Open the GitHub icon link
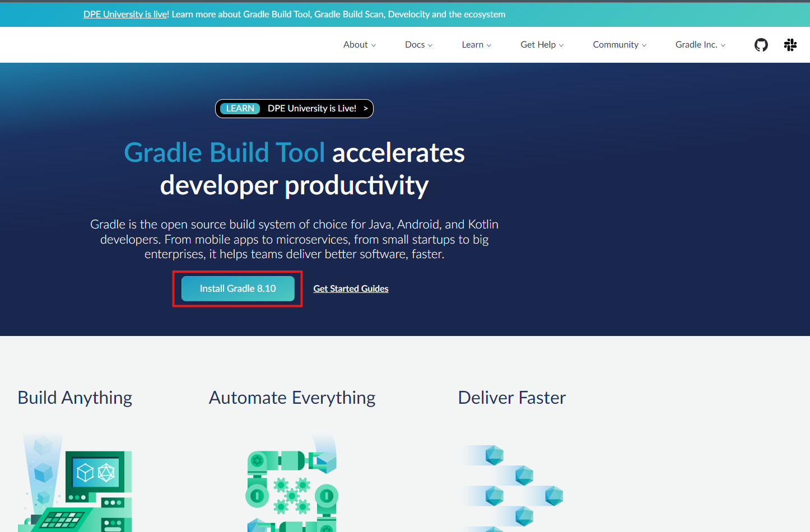This screenshot has height=532, width=810. pyautogui.click(x=761, y=45)
